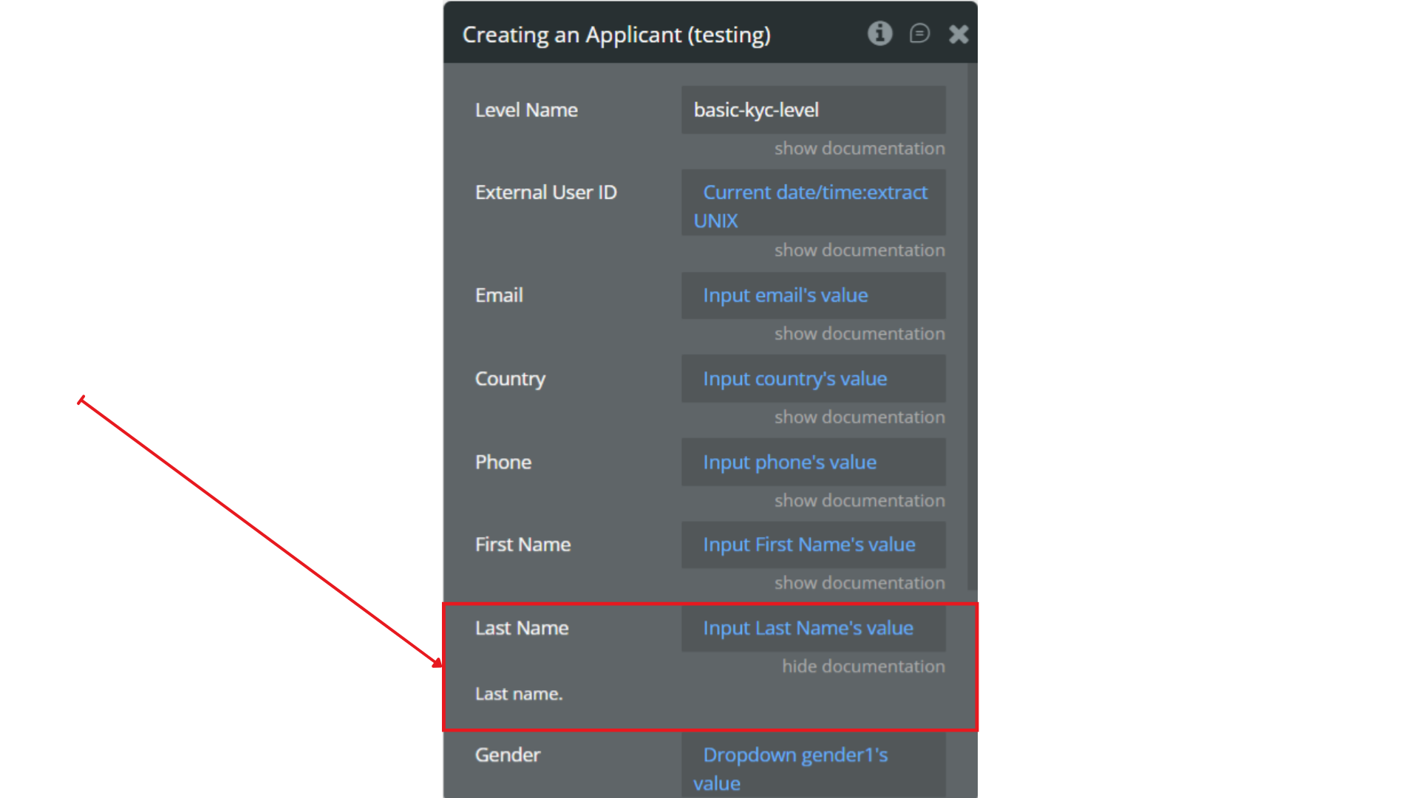Open the comment bubble icon
The width and height of the screenshot is (1419, 798).
(x=919, y=33)
